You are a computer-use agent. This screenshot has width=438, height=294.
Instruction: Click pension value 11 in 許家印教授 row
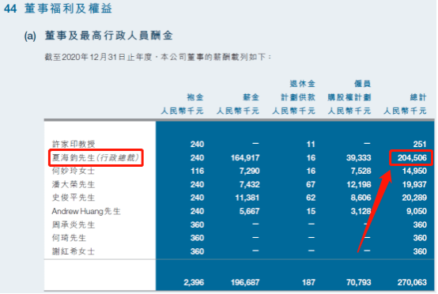311,144
